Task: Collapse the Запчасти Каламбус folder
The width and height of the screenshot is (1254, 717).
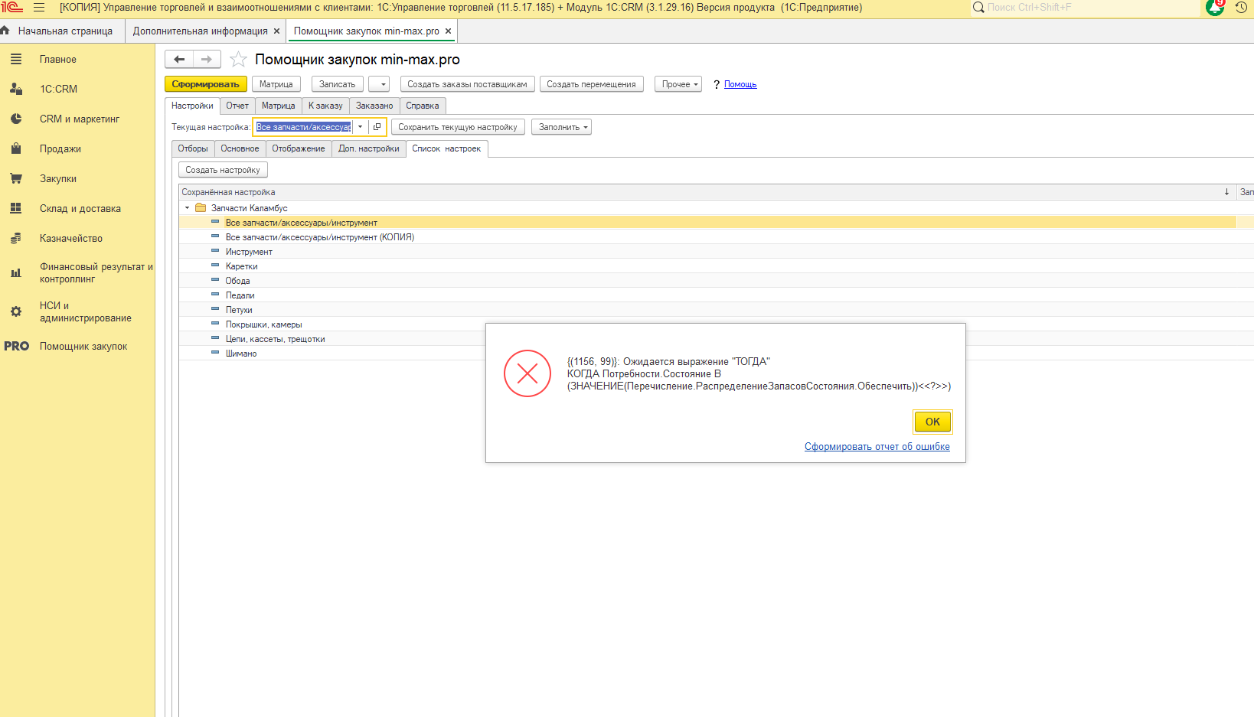Action: 187,208
